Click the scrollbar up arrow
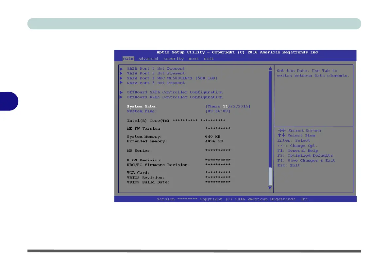This screenshot has height=273, width=389. 270,68
